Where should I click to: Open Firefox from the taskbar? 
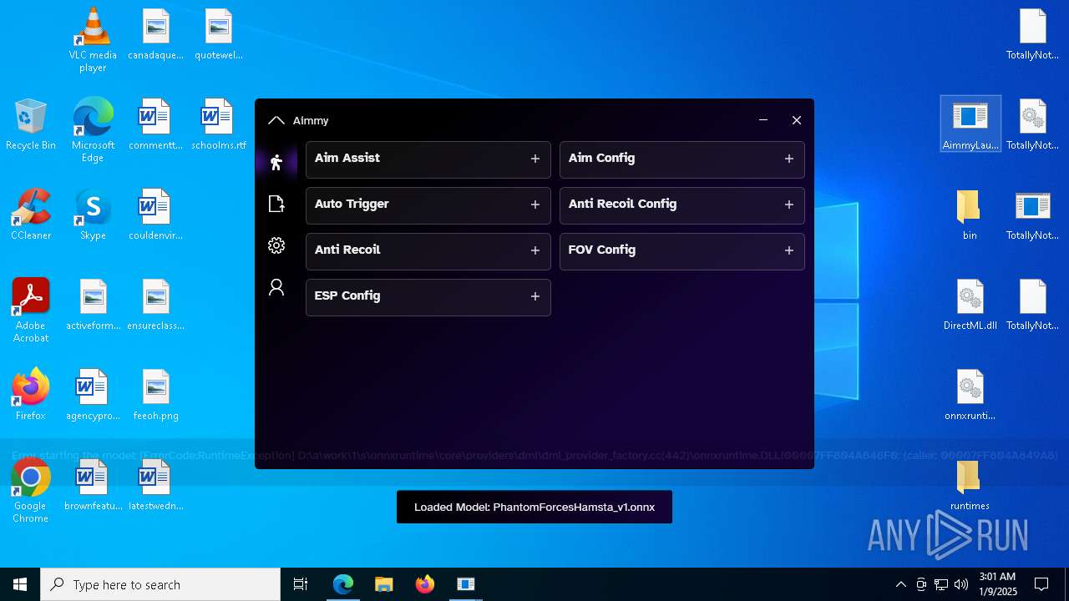pyautogui.click(x=425, y=584)
